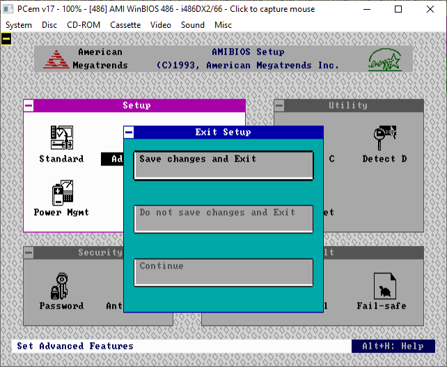
Task: Click the "Standard" label text
Action: 61,159
